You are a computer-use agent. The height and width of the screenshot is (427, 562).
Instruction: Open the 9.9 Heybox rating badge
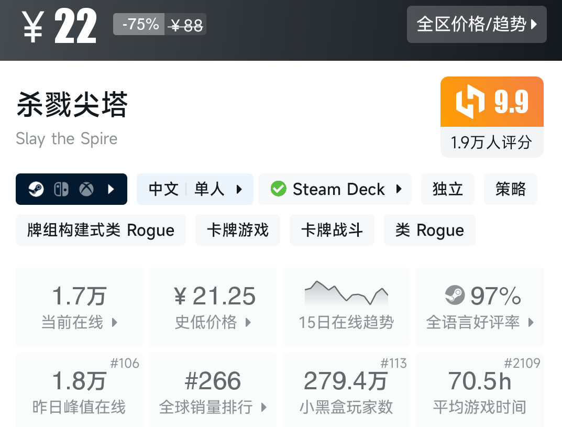tap(492, 102)
